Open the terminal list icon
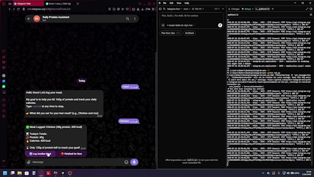This screenshot has width=314, height=177. pos(311,15)
